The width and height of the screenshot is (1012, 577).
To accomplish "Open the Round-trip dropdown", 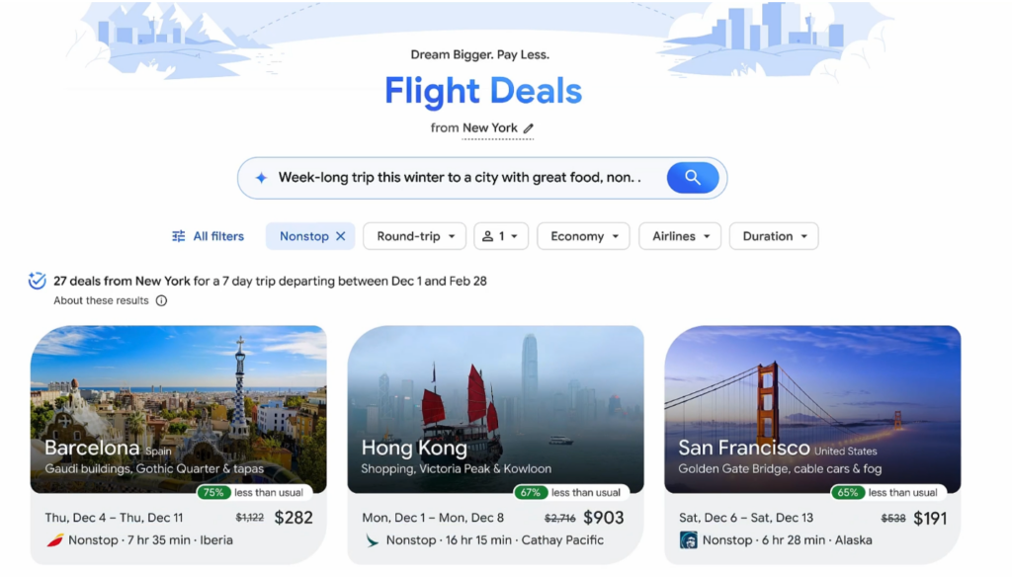I will click(x=414, y=236).
